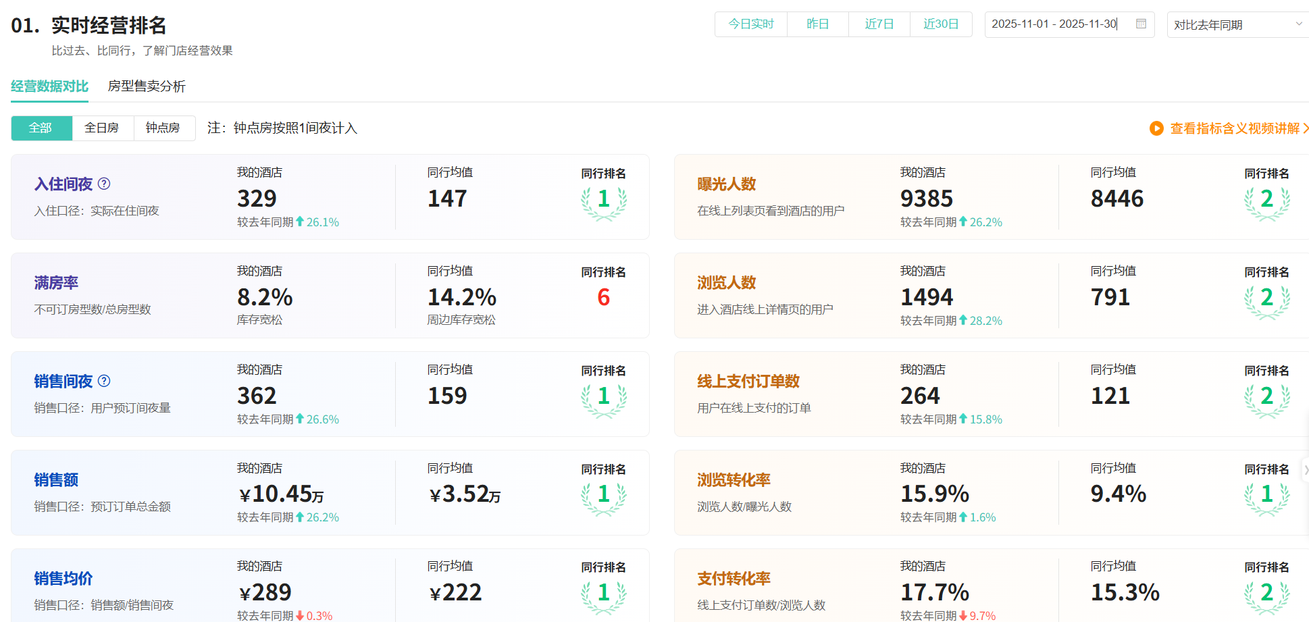The height and width of the screenshot is (622, 1309).
Task: Open the 对比去年同期 comparison dropdown
Action: 1237,24
